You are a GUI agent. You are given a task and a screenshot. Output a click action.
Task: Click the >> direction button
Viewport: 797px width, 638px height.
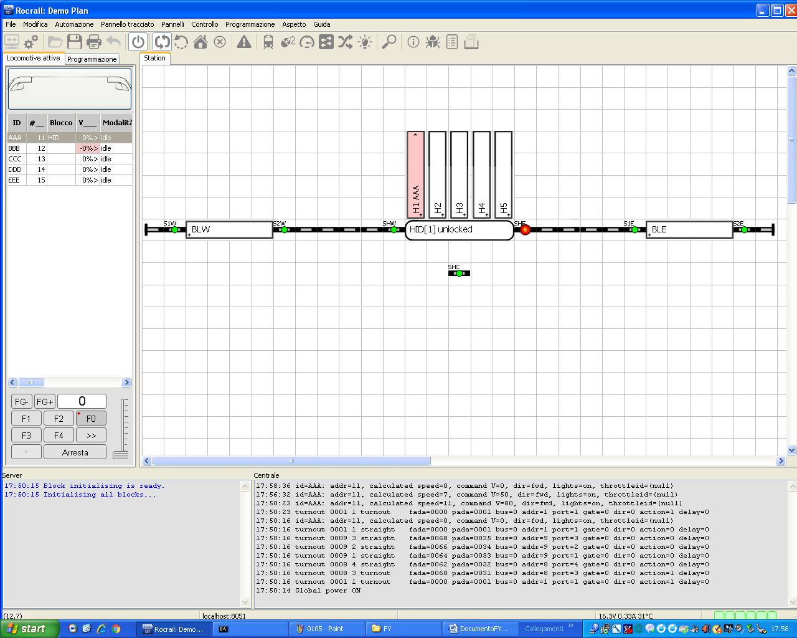pos(91,436)
